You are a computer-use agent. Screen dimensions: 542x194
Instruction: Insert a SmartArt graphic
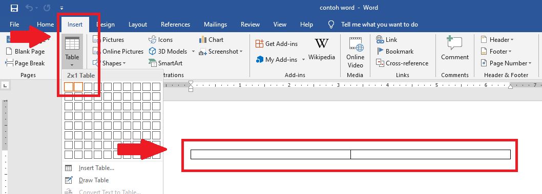point(165,63)
